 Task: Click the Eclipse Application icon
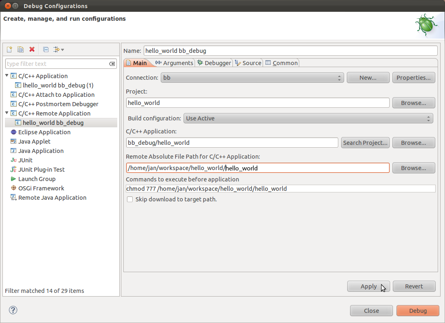(13, 132)
